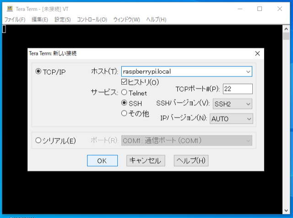Open the ヘルプ(H) menu in menu bar

tap(156, 19)
